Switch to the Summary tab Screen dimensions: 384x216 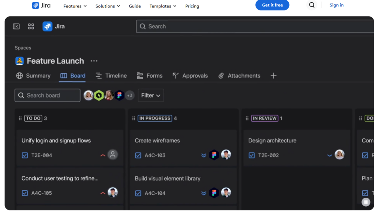tap(33, 75)
